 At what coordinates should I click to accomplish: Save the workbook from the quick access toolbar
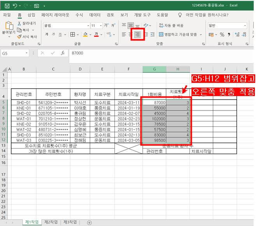click(7, 6)
